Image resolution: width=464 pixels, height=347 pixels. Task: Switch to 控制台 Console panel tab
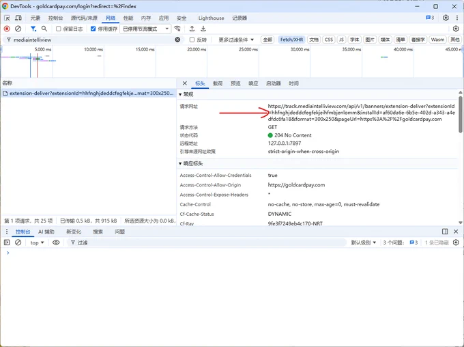click(55, 18)
